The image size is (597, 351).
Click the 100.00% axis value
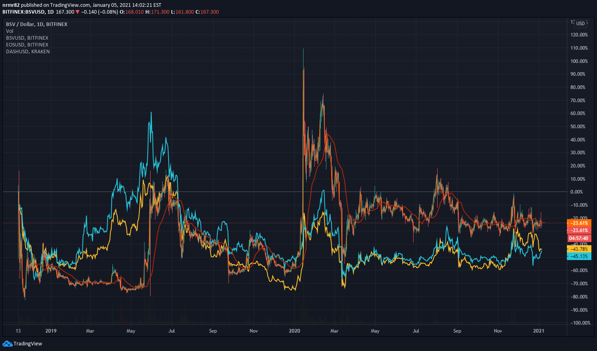coord(579,61)
